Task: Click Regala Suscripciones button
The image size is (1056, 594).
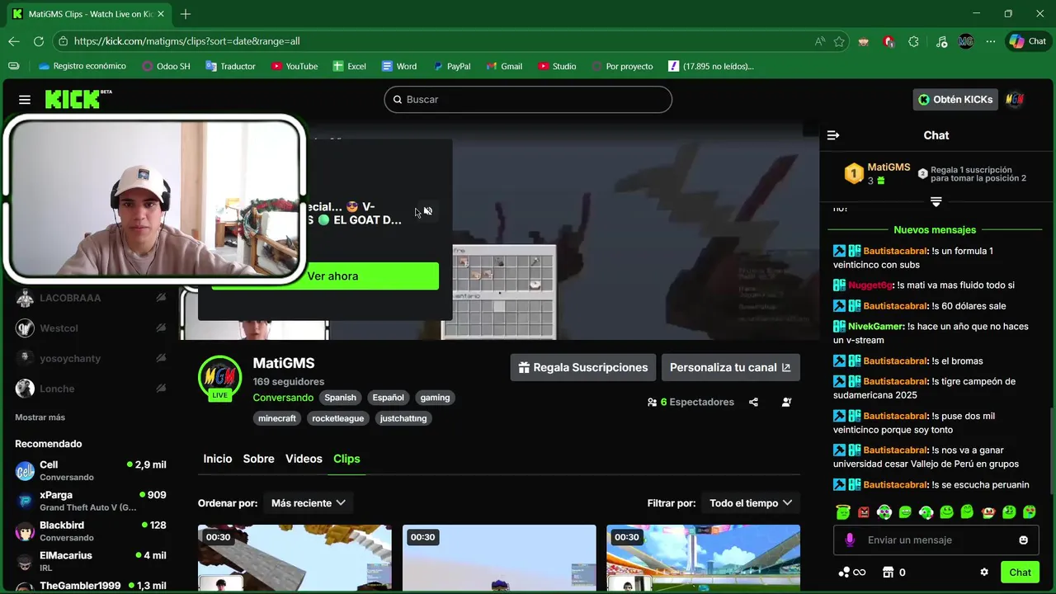Action: (583, 367)
